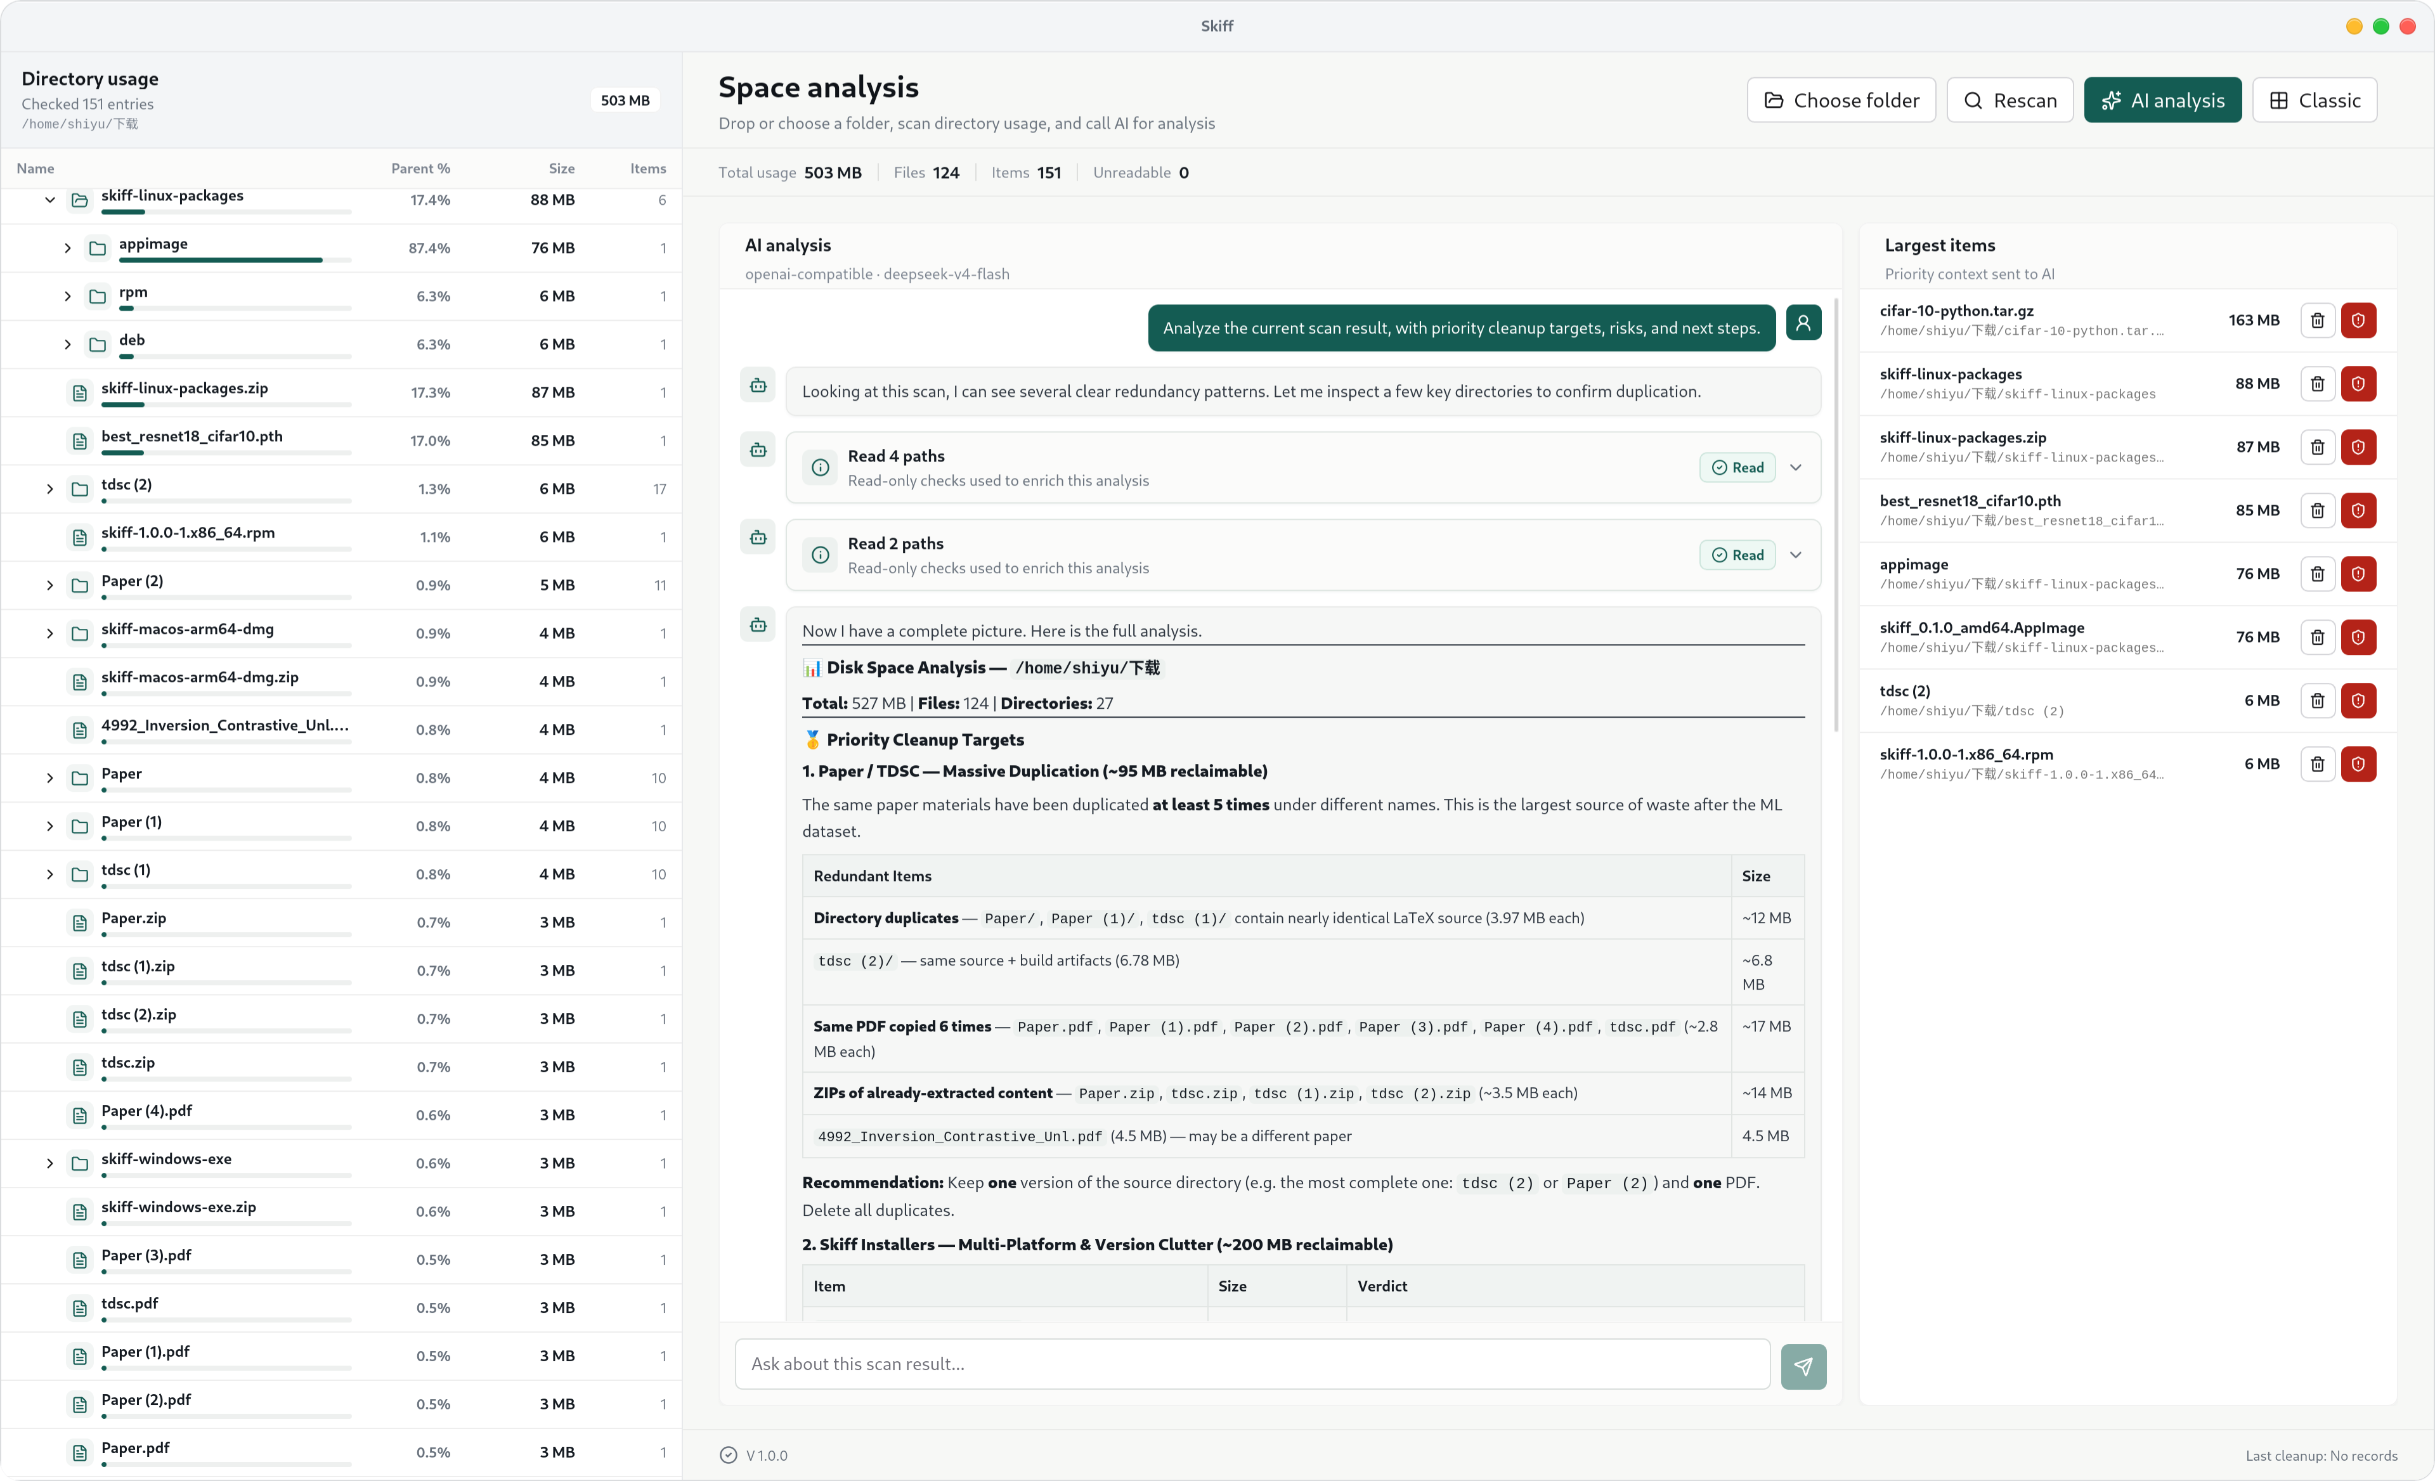Click the Ask about this scan result input
This screenshot has width=2435, height=1481.
pyautogui.click(x=1252, y=1364)
